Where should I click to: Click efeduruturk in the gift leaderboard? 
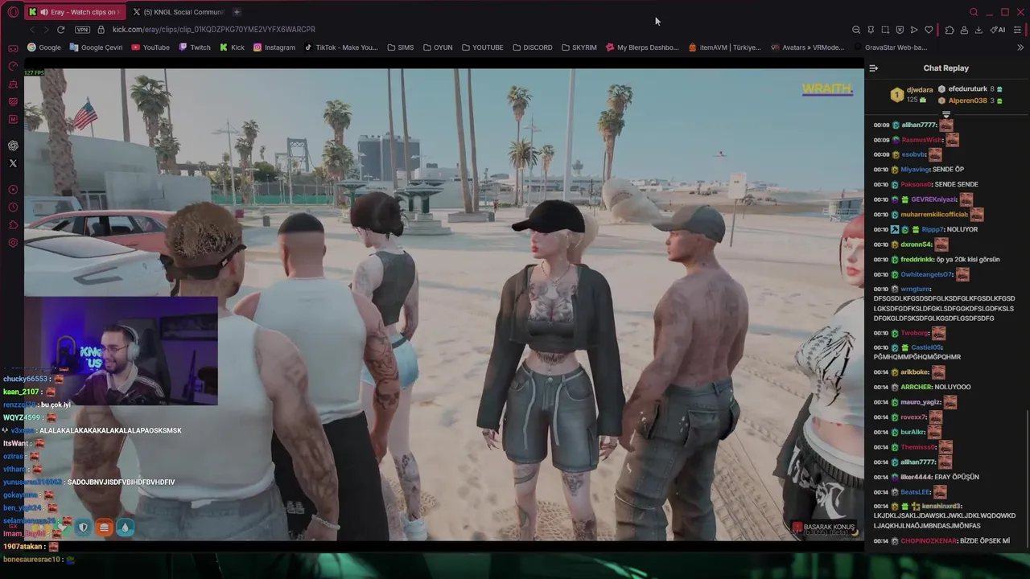click(967, 89)
